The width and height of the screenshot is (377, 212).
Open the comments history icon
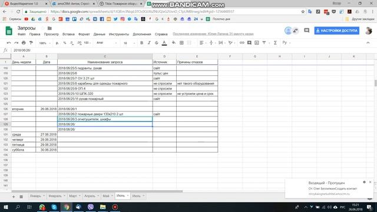[306, 31]
